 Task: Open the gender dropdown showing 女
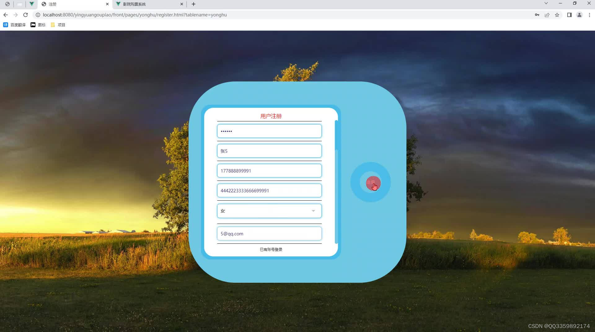269,211
